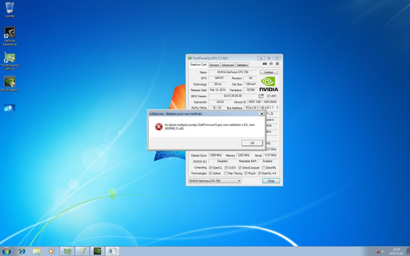Click the Subvendor field showing ASUS
The image size is (410, 256).
pos(220,102)
